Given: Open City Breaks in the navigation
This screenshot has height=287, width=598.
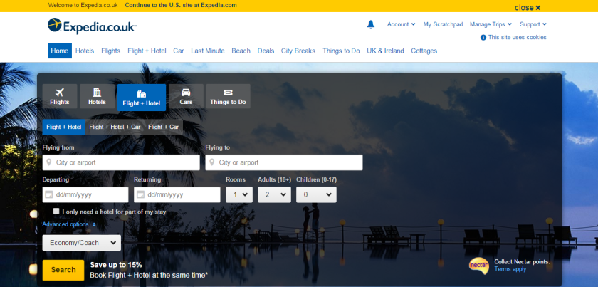Looking at the screenshot, I should click(x=298, y=51).
